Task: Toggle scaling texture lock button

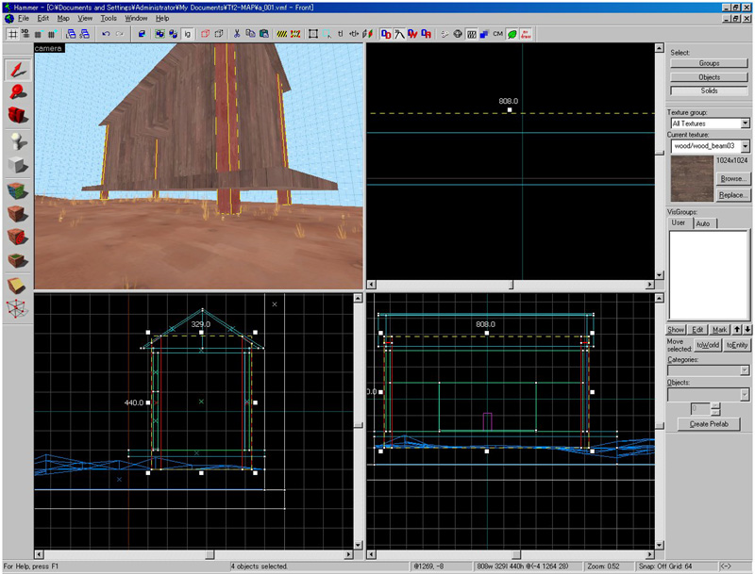Action: [354, 34]
